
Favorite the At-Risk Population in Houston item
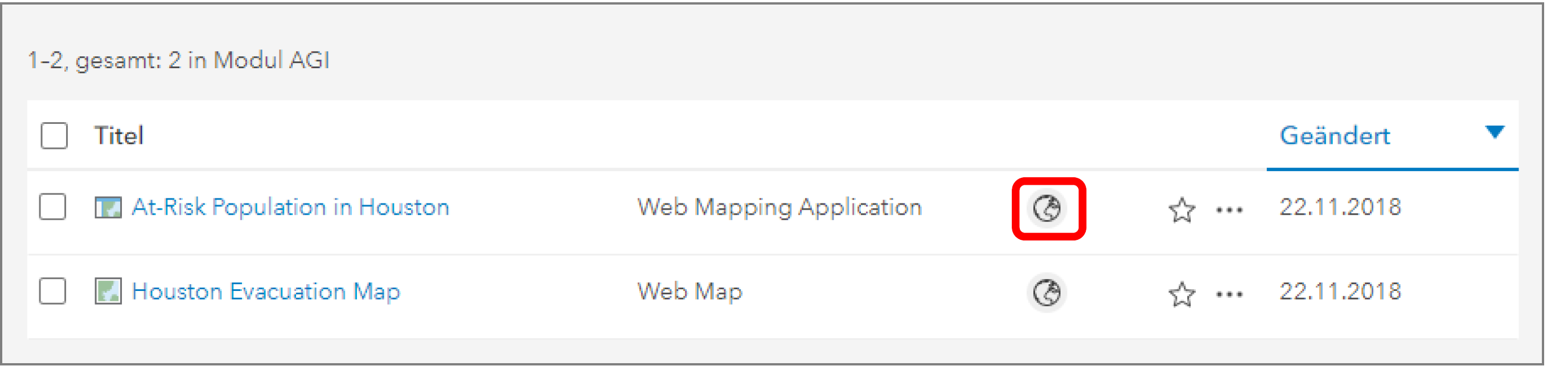(x=1181, y=210)
